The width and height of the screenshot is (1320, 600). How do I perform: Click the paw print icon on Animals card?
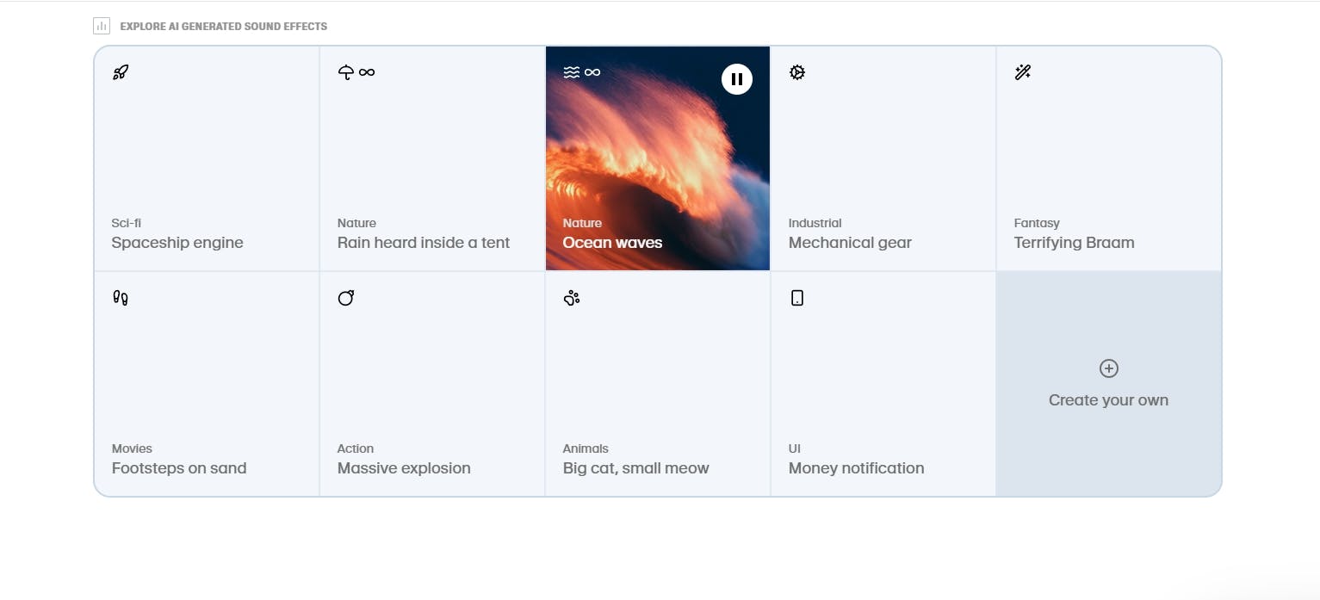(x=572, y=298)
